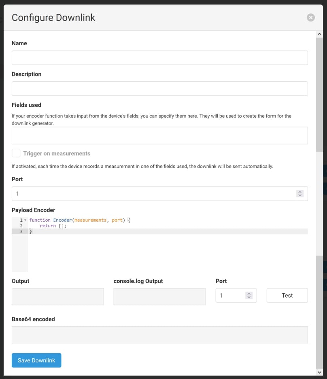Click line number 3 in the code editor gutter
The image size is (327, 379).
coord(21,231)
